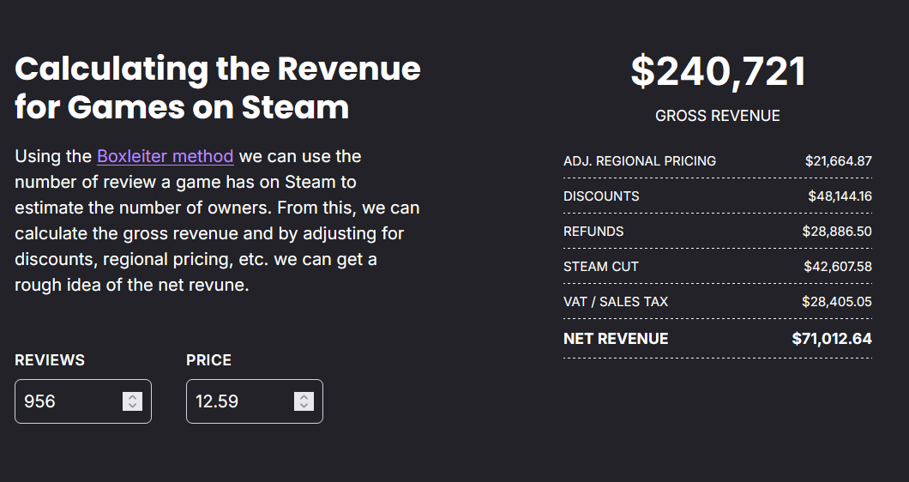Click the VAT / Sales Tax label

tap(615, 302)
